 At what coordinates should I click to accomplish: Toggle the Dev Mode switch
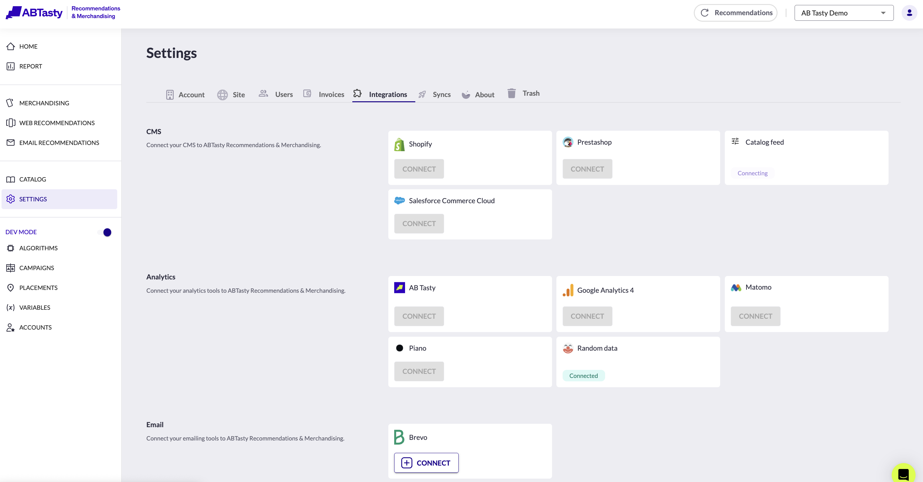tap(105, 232)
